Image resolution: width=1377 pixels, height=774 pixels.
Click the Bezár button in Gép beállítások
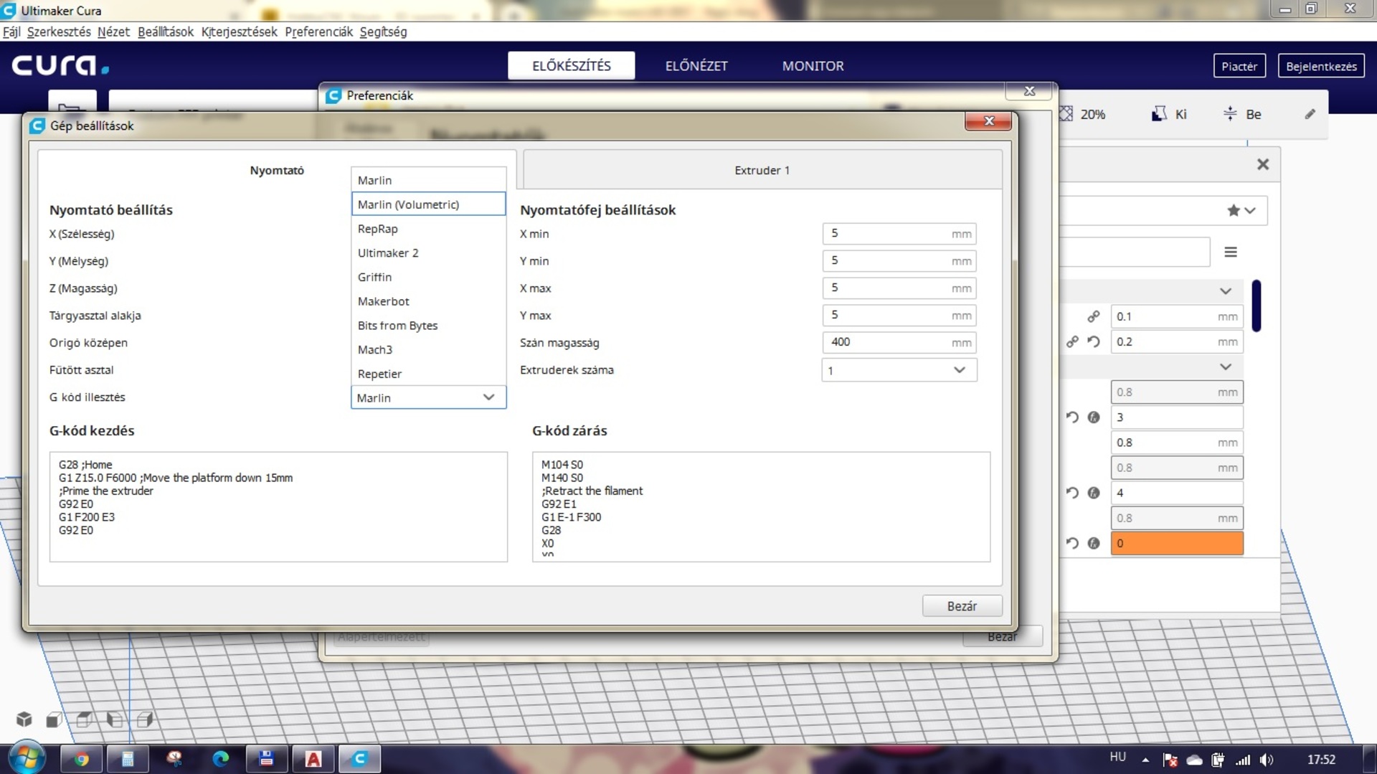coord(962,606)
